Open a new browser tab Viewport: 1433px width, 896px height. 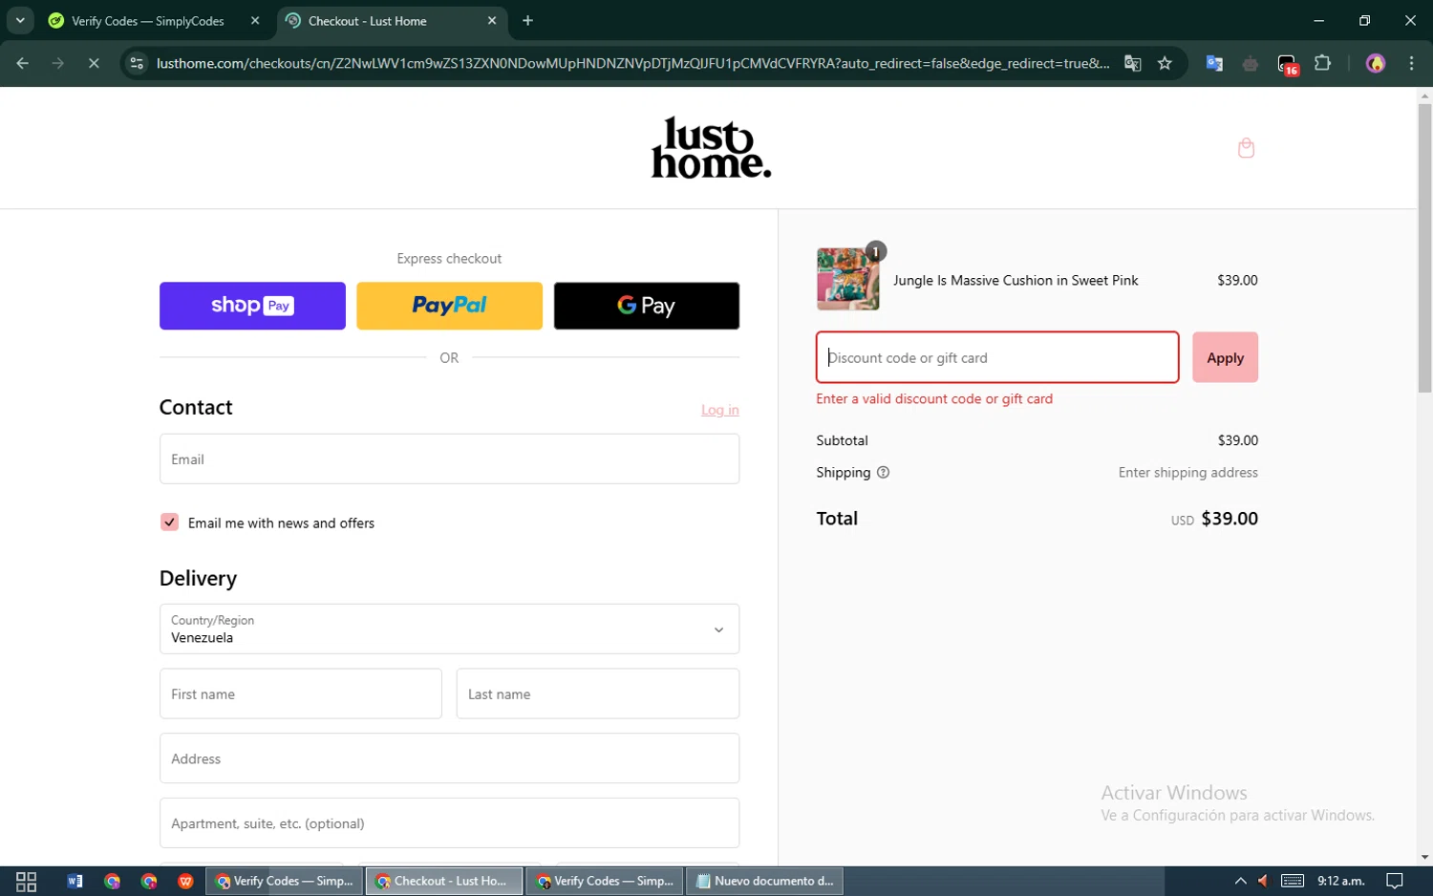(x=527, y=20)
